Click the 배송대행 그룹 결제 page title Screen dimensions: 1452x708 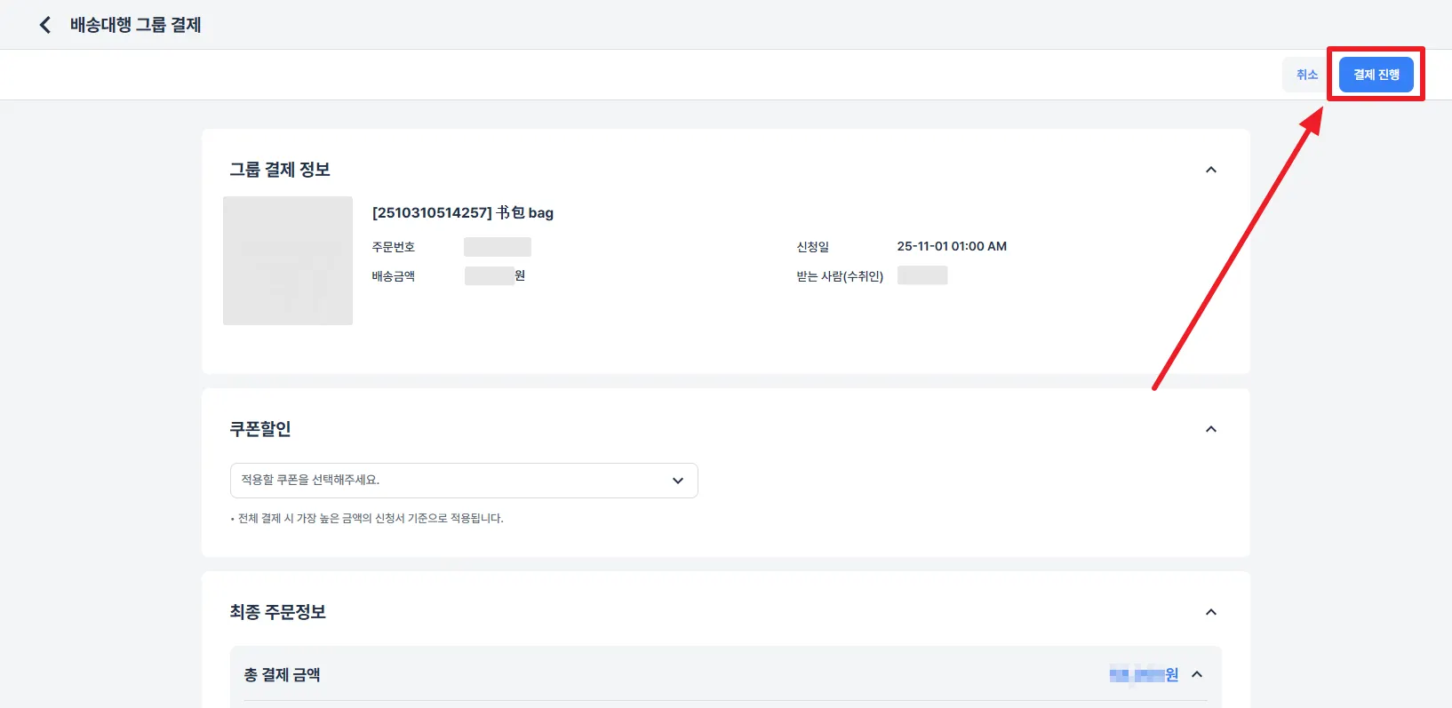tap(136, 25)
